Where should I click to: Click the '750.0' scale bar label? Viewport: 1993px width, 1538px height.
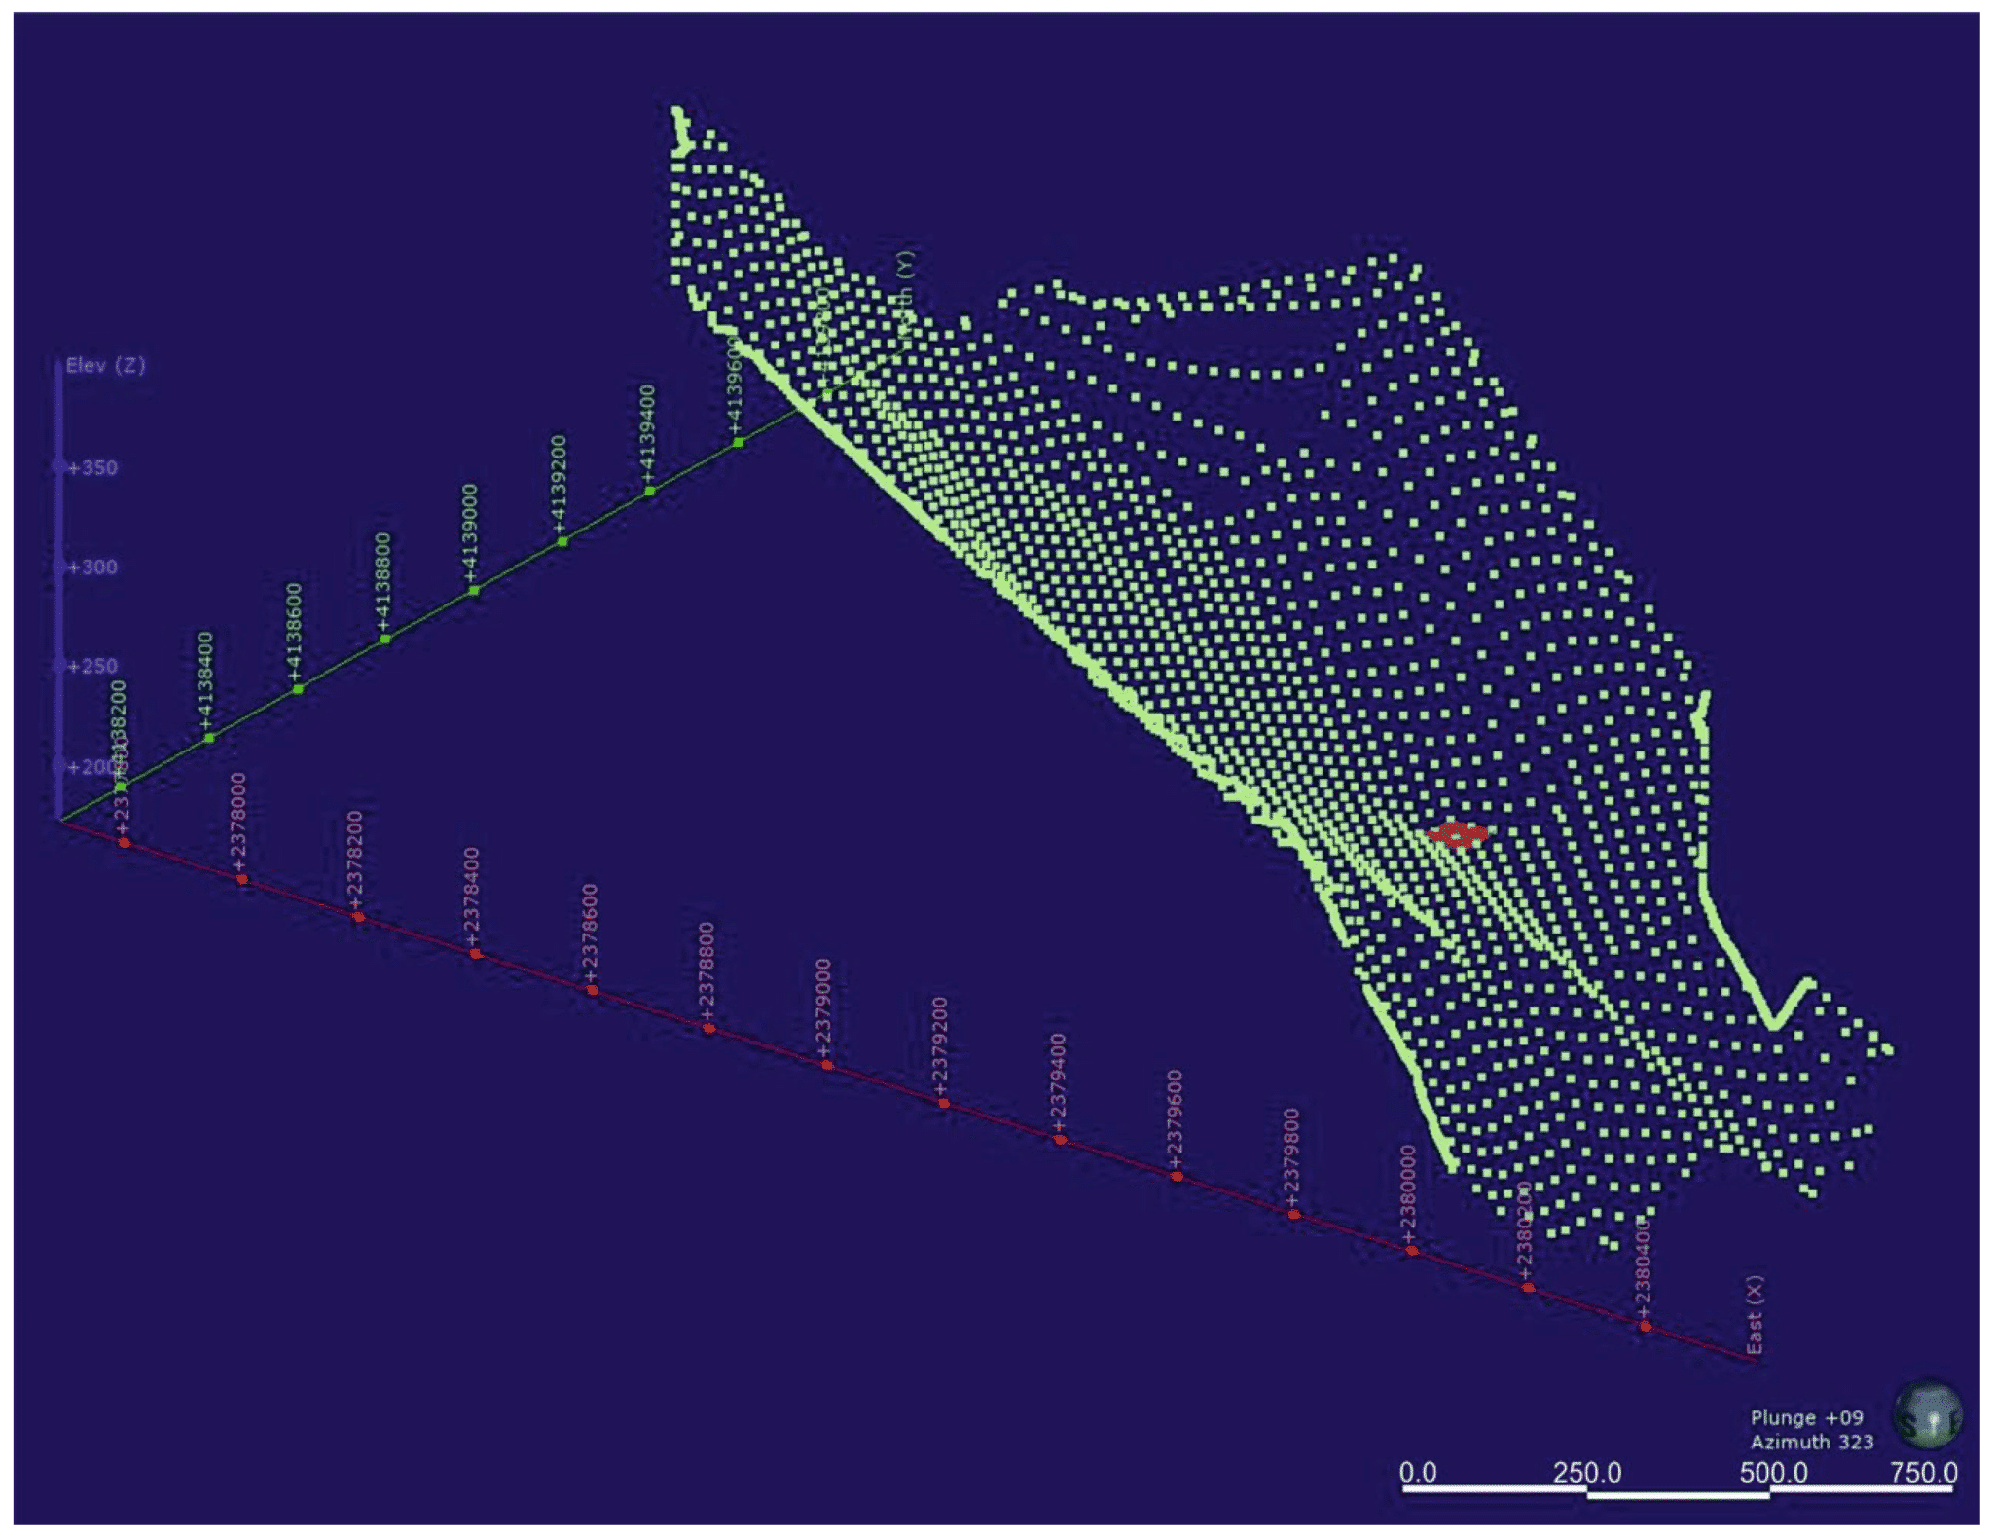(1924, 1472)
